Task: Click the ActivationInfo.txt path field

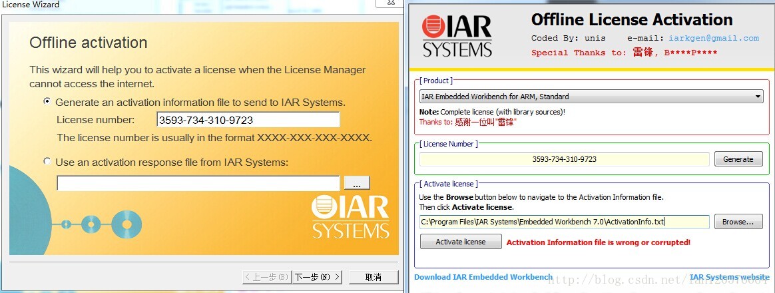Action: point(564,222)
